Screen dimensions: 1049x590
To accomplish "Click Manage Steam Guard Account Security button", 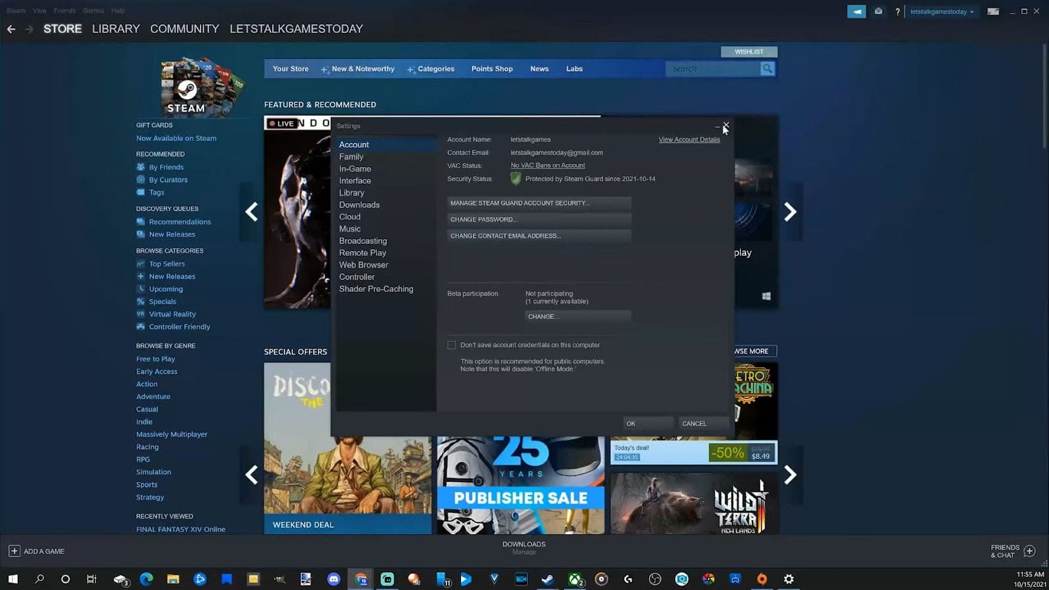I will coord(539,203).
